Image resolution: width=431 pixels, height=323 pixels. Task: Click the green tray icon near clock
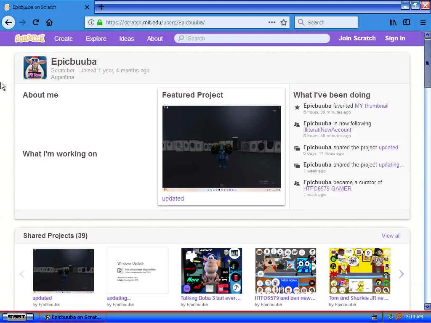click(x=391, y=317)
